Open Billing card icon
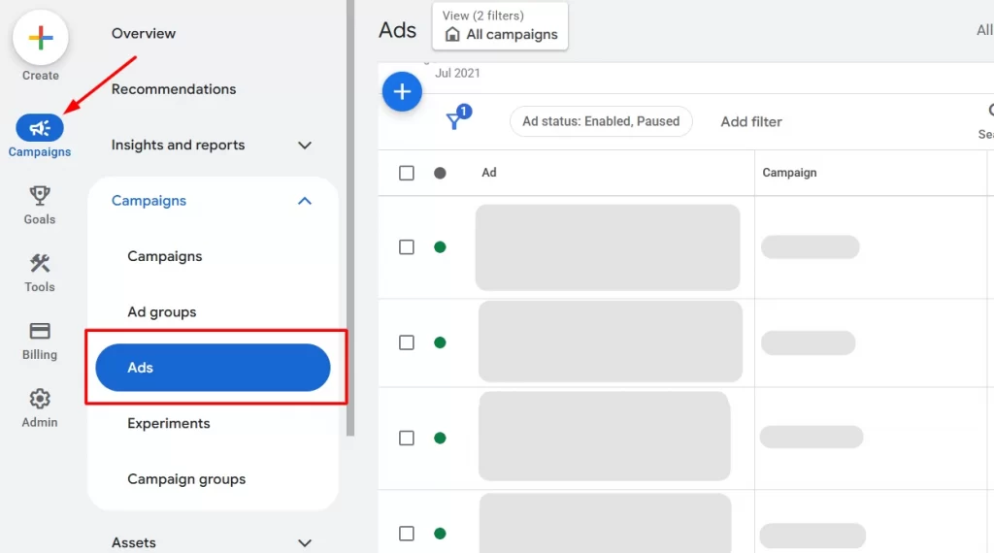The height and width of the screenshot is (553, 994). coord(40,332)
